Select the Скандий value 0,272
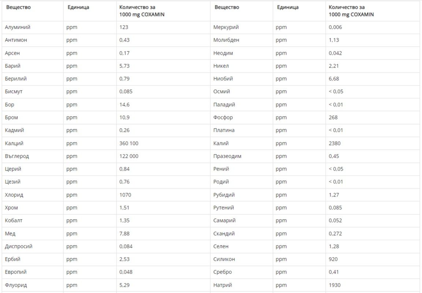Image resolution: width=422 pixels, height=293 pixels. [x=335, y=233]
